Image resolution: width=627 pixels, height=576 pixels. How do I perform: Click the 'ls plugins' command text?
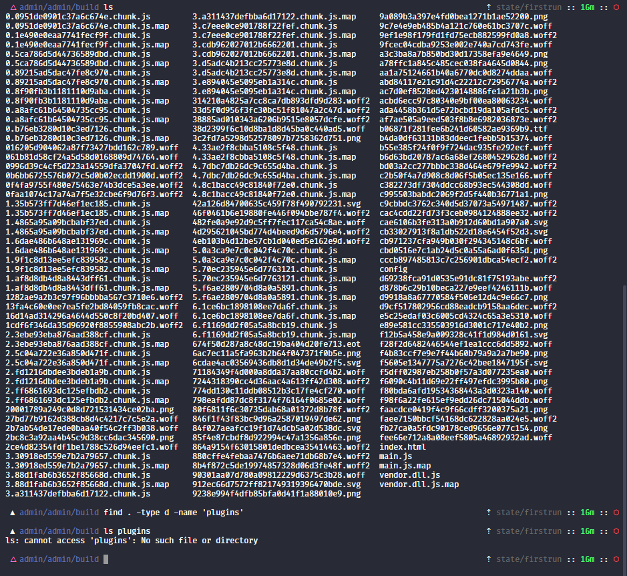coord(127,531)
